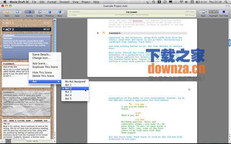Click the battery status icon
This screenshot has height=144, width=231.
pos(198,2)
